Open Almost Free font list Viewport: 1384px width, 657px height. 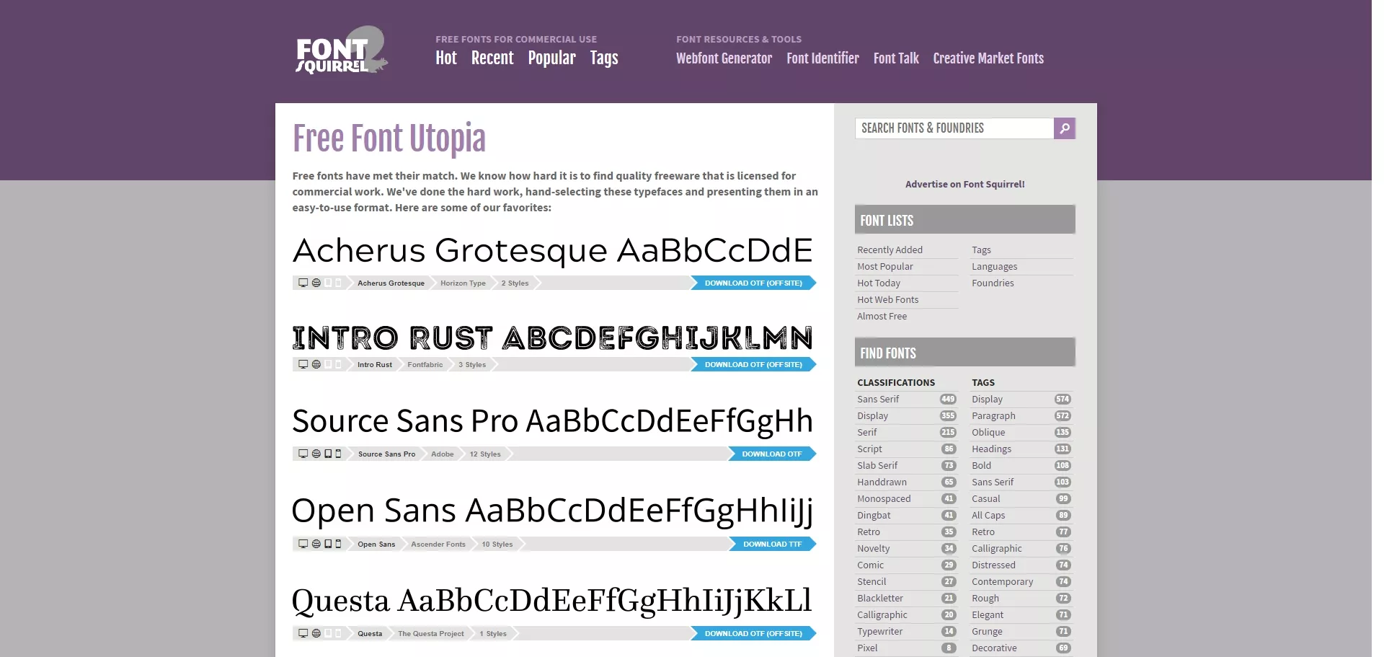click(x=882, y=316)
